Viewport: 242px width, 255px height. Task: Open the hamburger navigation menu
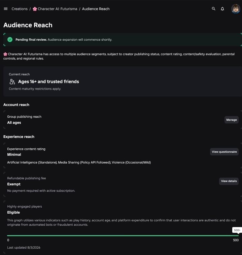tap(6, 9)
